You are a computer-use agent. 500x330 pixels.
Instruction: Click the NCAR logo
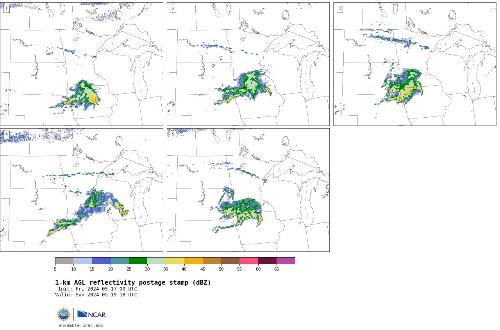coord(91,314)
